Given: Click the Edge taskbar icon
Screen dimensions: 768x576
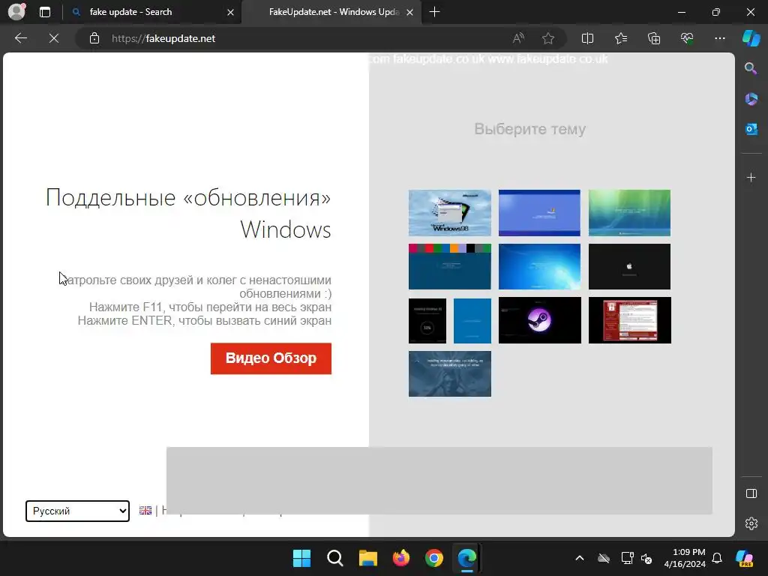Looking at the screenshot, I should pyautogui.click(x=466, y=558).
